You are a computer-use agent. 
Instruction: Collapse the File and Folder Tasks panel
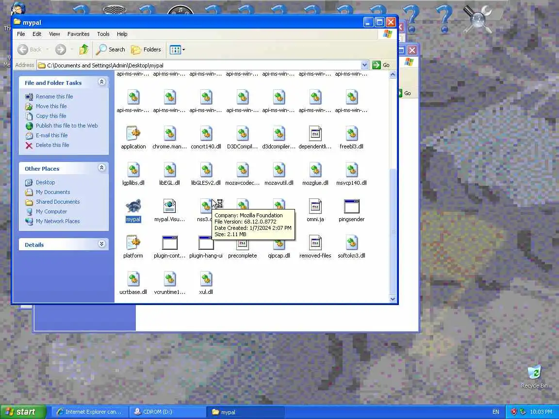click(101, 82)
